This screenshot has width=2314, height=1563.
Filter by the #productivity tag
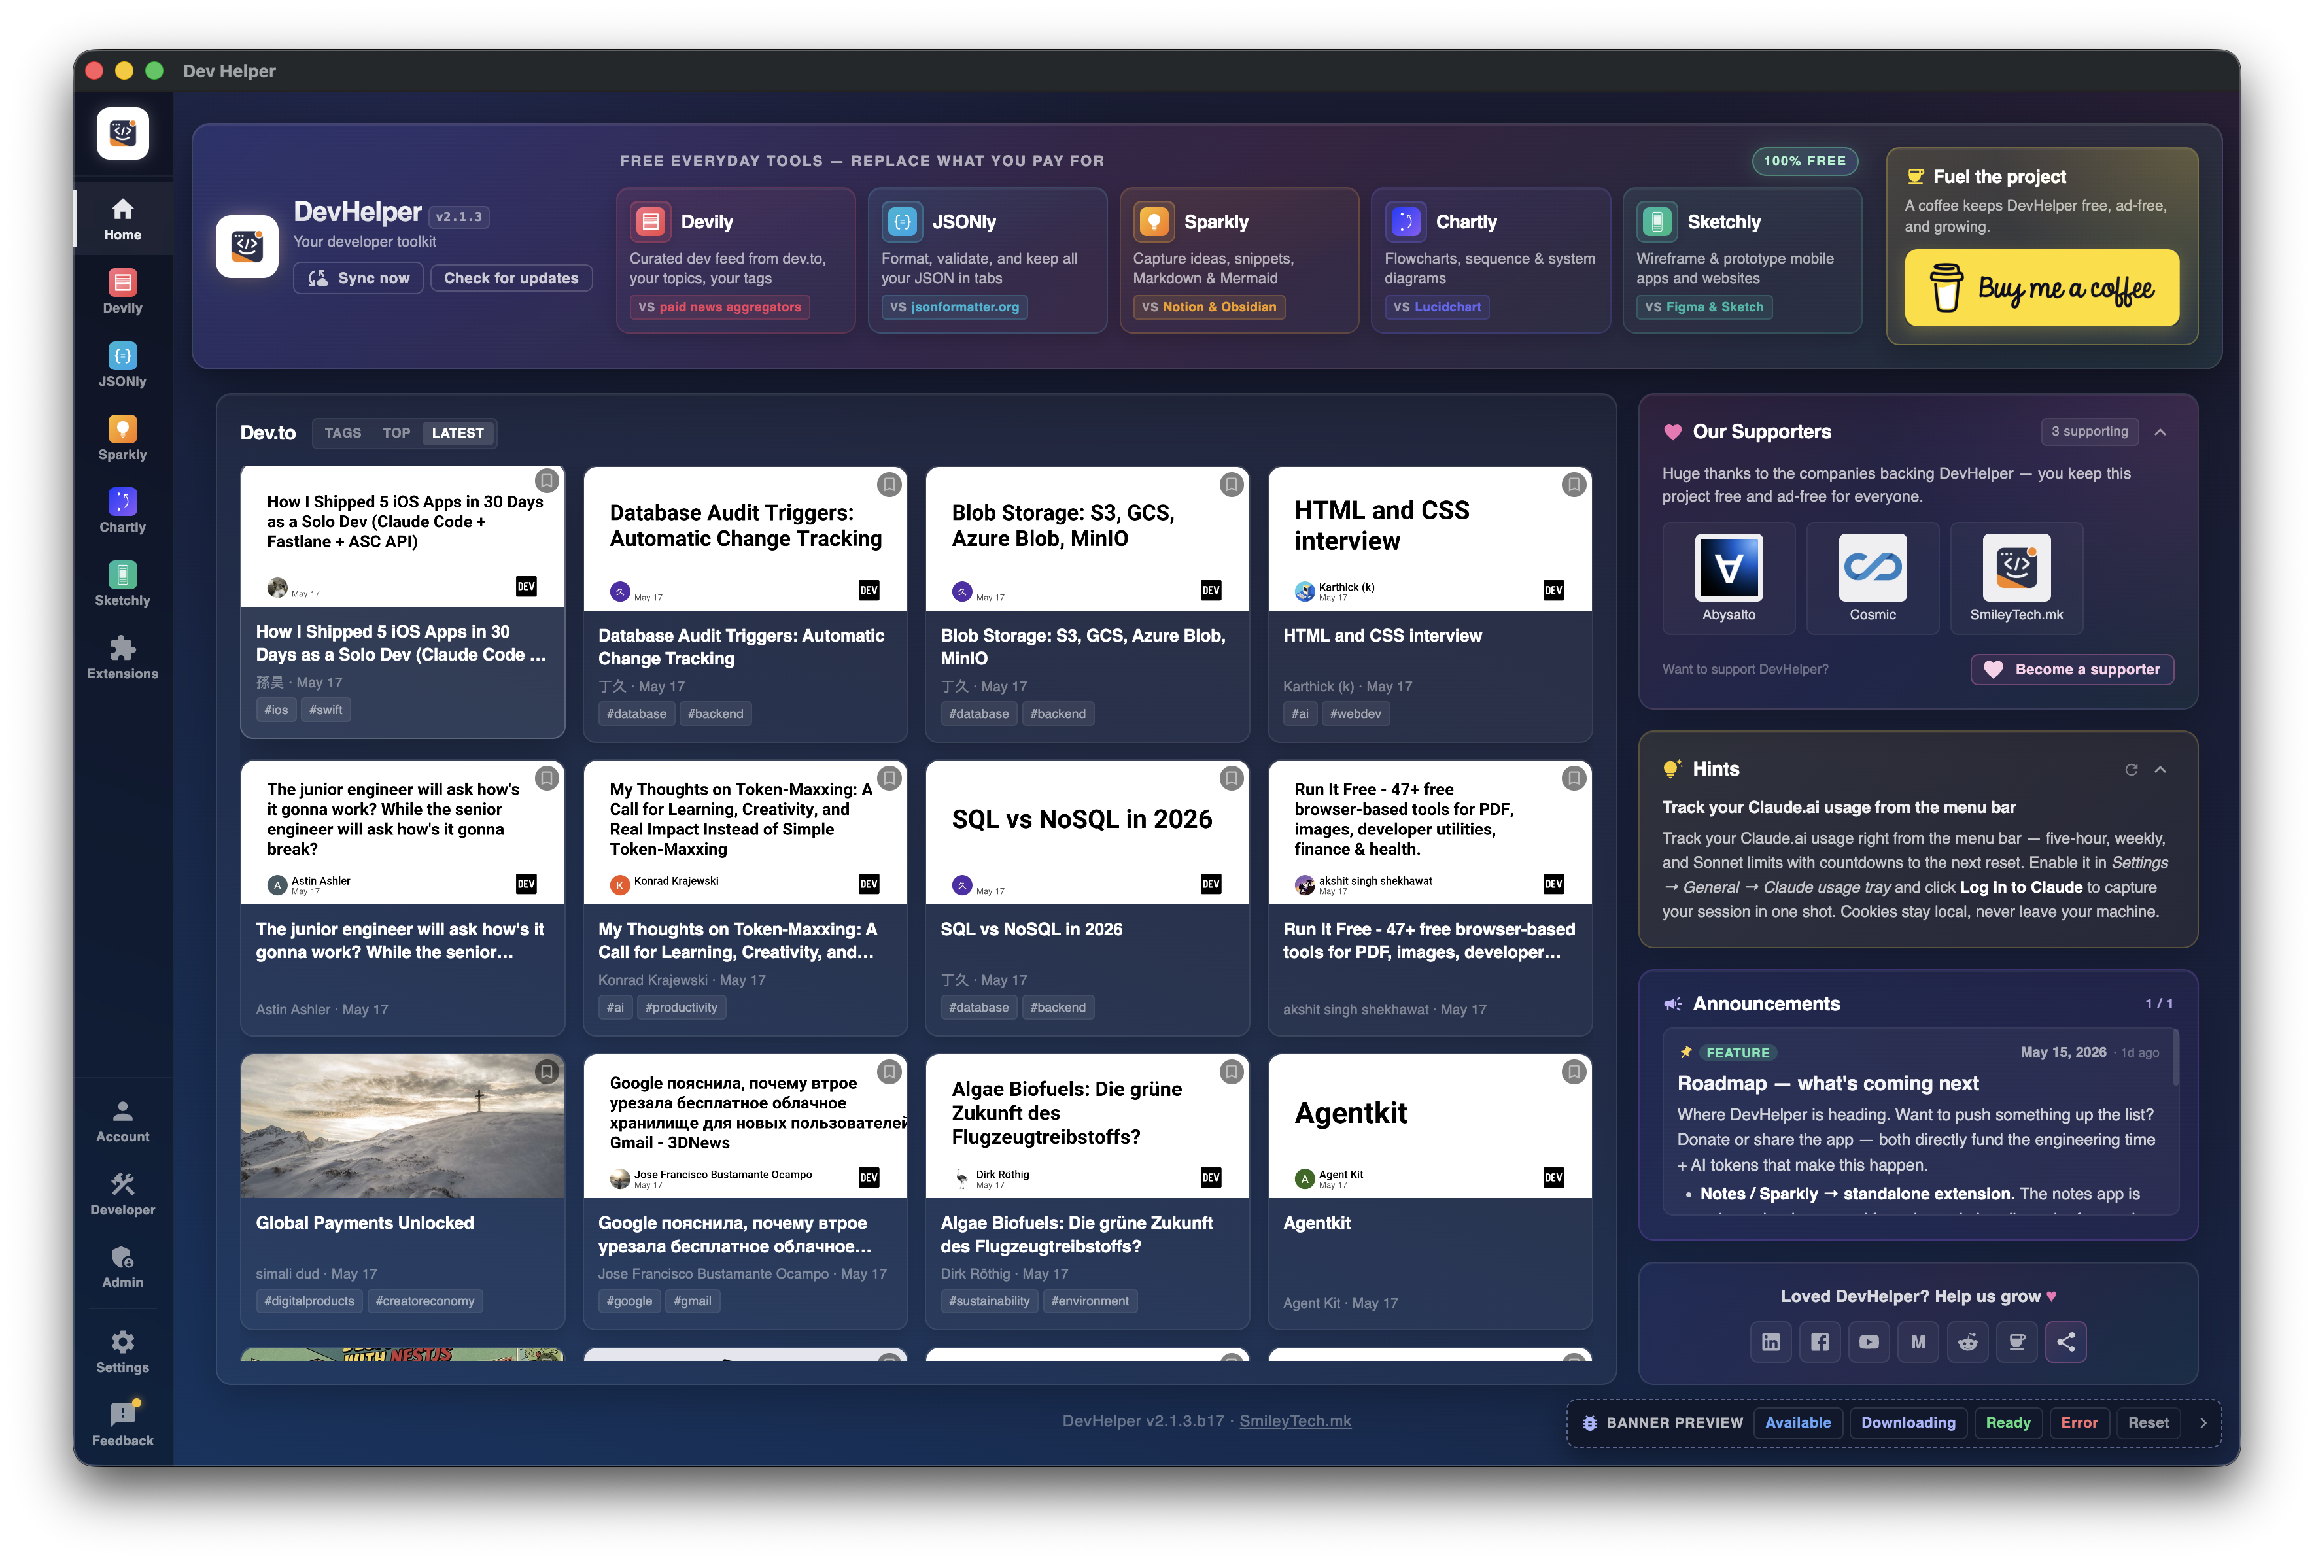[681, 1008]
